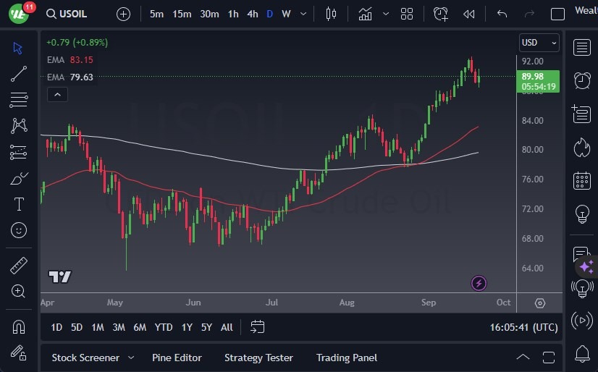Select the Text annotation tool

pos(19,204)
